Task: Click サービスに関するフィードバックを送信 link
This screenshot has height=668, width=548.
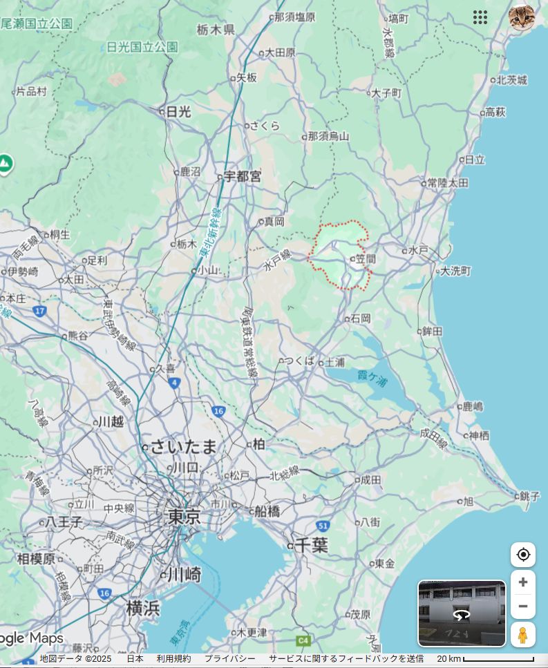Action: pyautogui.click(x=346, y=659)
